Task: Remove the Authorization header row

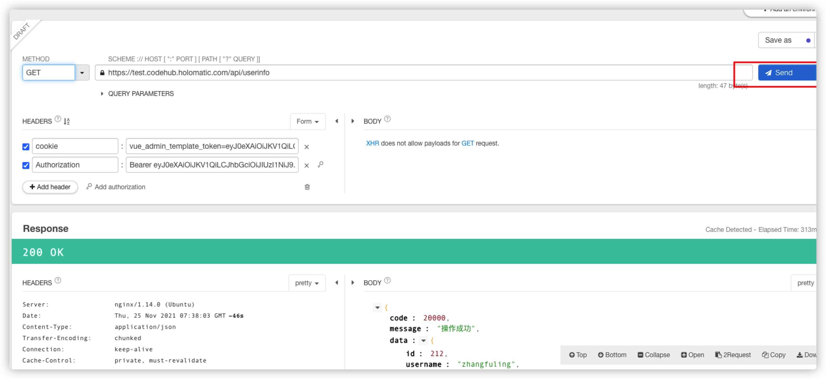Action: coord(307,166)
